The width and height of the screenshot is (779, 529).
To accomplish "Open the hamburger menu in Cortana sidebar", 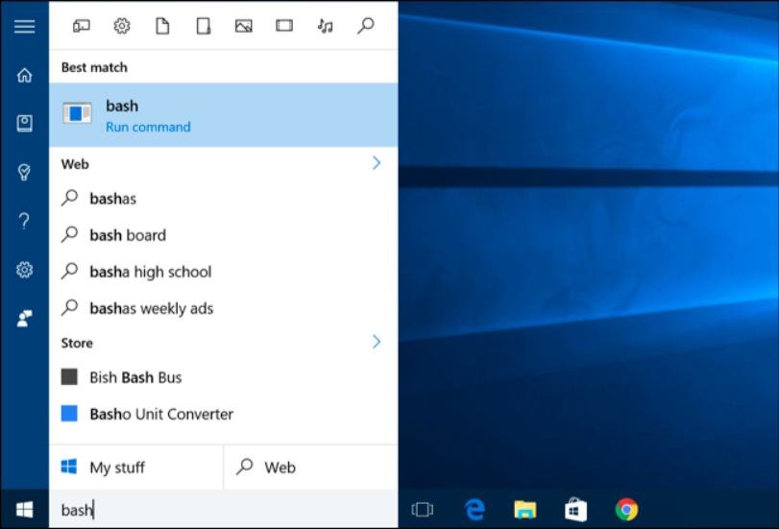I will [x=24, y=26].
